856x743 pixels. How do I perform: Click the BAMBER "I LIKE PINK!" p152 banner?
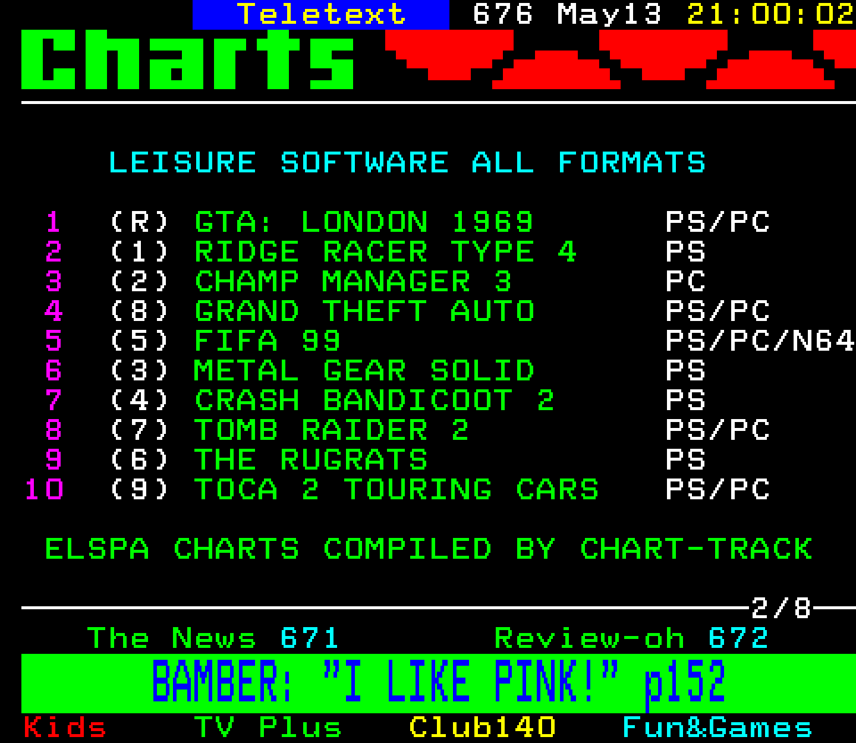click(x=438, y=683)
